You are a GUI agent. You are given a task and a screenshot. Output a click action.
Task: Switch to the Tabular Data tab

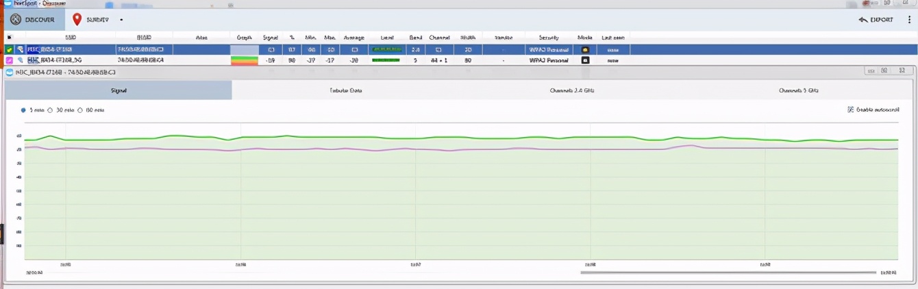[345, 90]
